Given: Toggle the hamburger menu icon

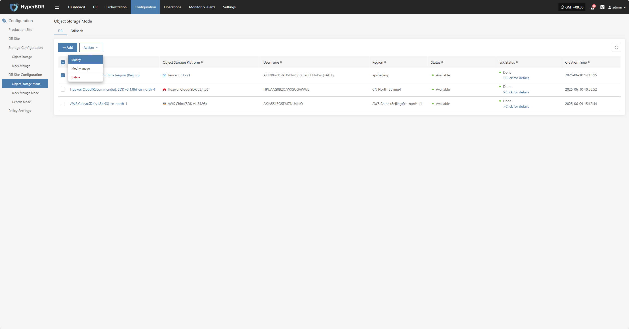Looking at the screenshot, I should pos(57,7).
